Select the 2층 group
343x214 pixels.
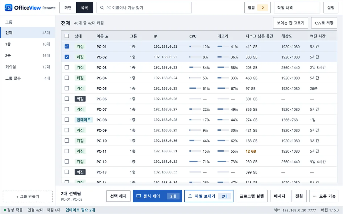[27, 56]
